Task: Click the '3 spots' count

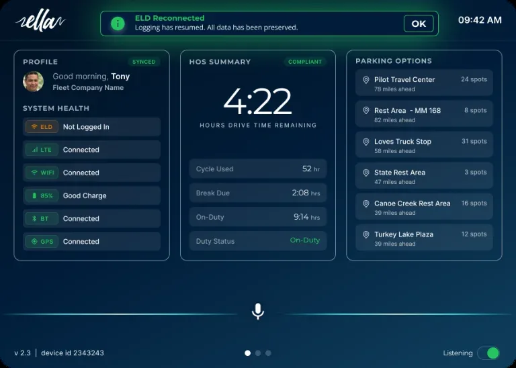Action: pyautogui.click(x=476, y=173)
